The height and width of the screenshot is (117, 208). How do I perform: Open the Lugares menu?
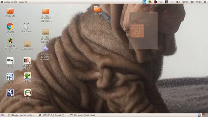[x=23, y=2]
